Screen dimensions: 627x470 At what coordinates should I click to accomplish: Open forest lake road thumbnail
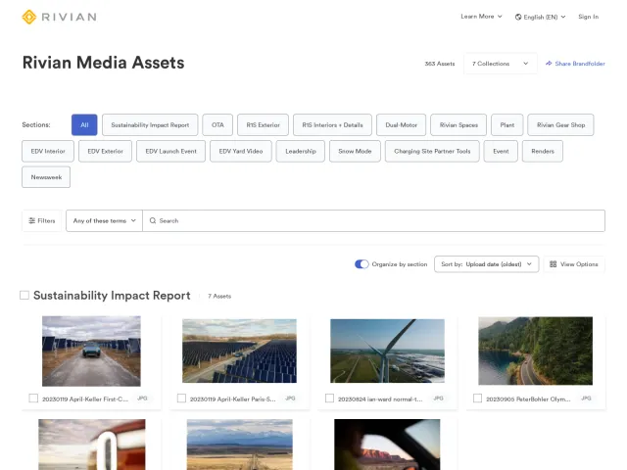coord(536,351)
